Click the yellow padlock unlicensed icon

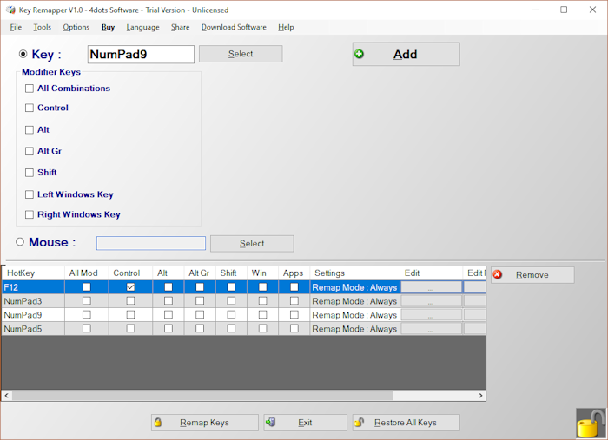590,424
